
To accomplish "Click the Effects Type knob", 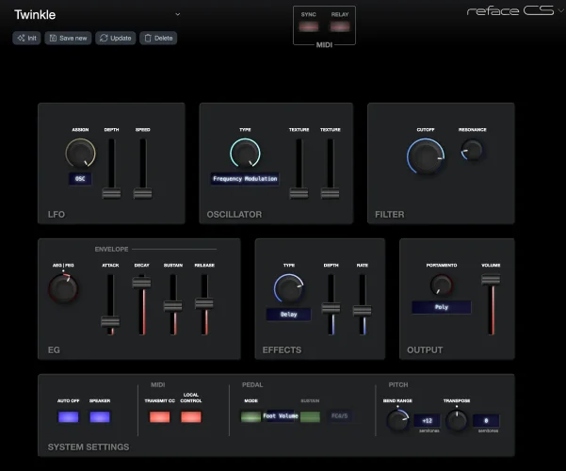I will (x=288, y=289).
